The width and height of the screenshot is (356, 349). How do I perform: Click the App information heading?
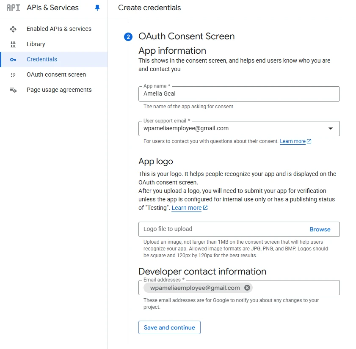pyautogui.click(x=172, y=51)
